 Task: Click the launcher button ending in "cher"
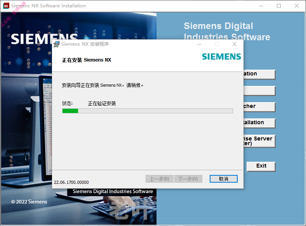click(x=259, y=107)
